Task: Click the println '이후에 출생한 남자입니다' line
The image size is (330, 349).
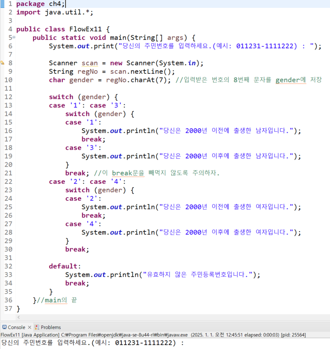Action: click(x=191, y=156)
